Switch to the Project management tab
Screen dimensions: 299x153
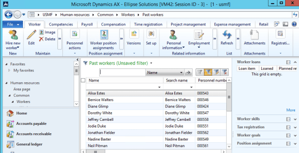(188, 24)
